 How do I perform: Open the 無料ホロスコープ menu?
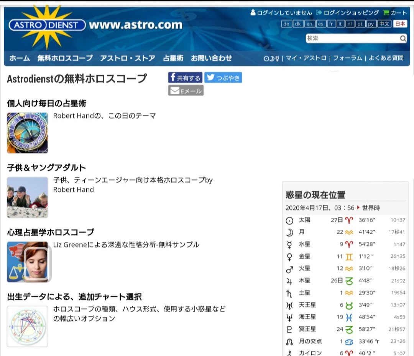pos(65,58)
